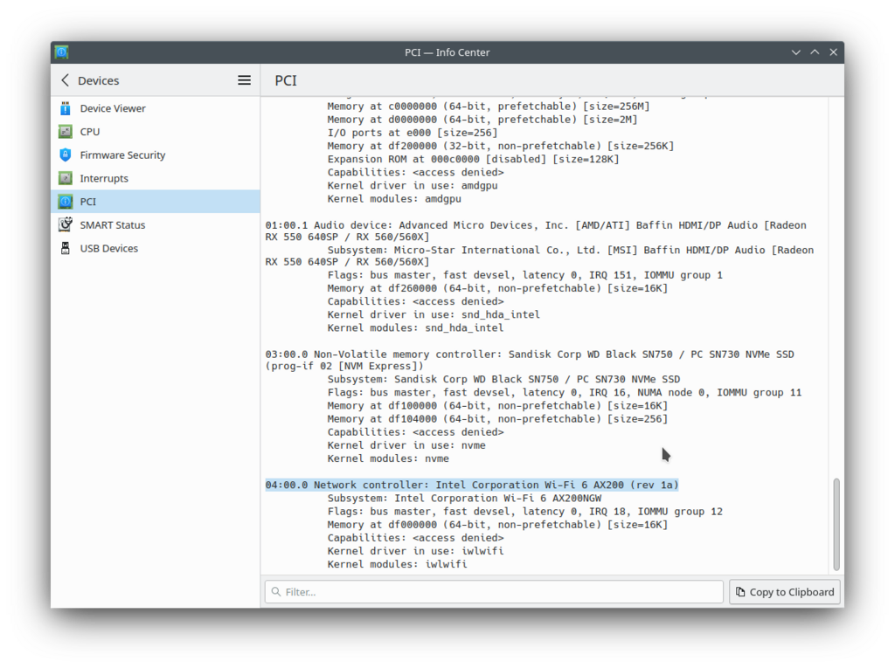Select the highlighted Intel Wi-Fi 6 AX200 line
The image size is (895, 668).
coord(472,485)
